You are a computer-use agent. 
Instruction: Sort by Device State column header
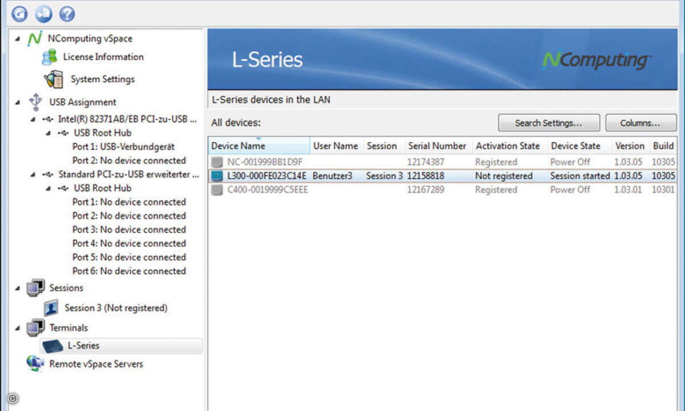coord(579,146)
